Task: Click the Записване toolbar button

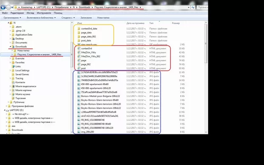Action: (86, 18)
